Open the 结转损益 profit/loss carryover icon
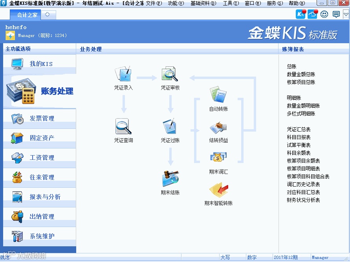The height and width of the screenshot is (262, 350). point(218,128)
